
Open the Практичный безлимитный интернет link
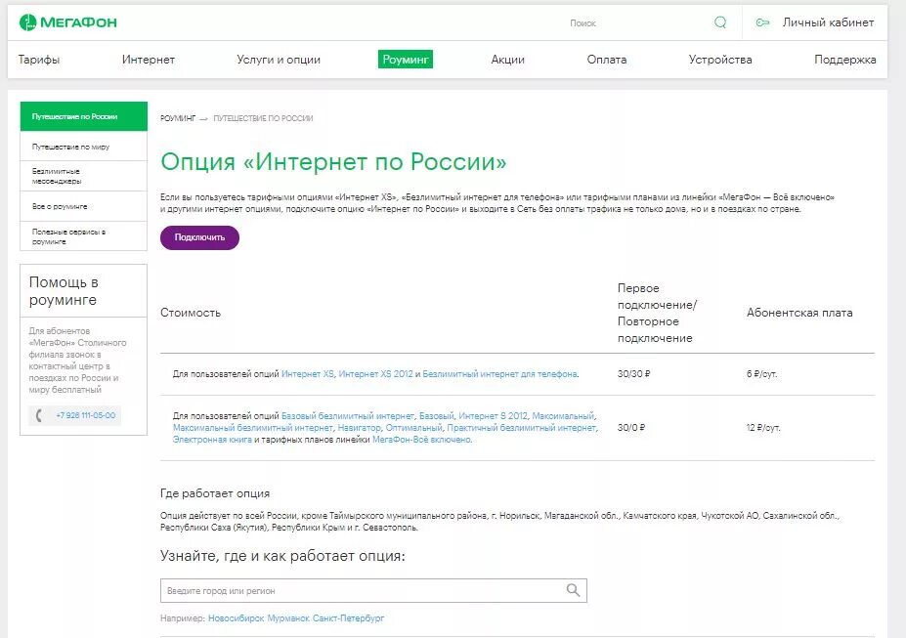[x=521, y=428]
